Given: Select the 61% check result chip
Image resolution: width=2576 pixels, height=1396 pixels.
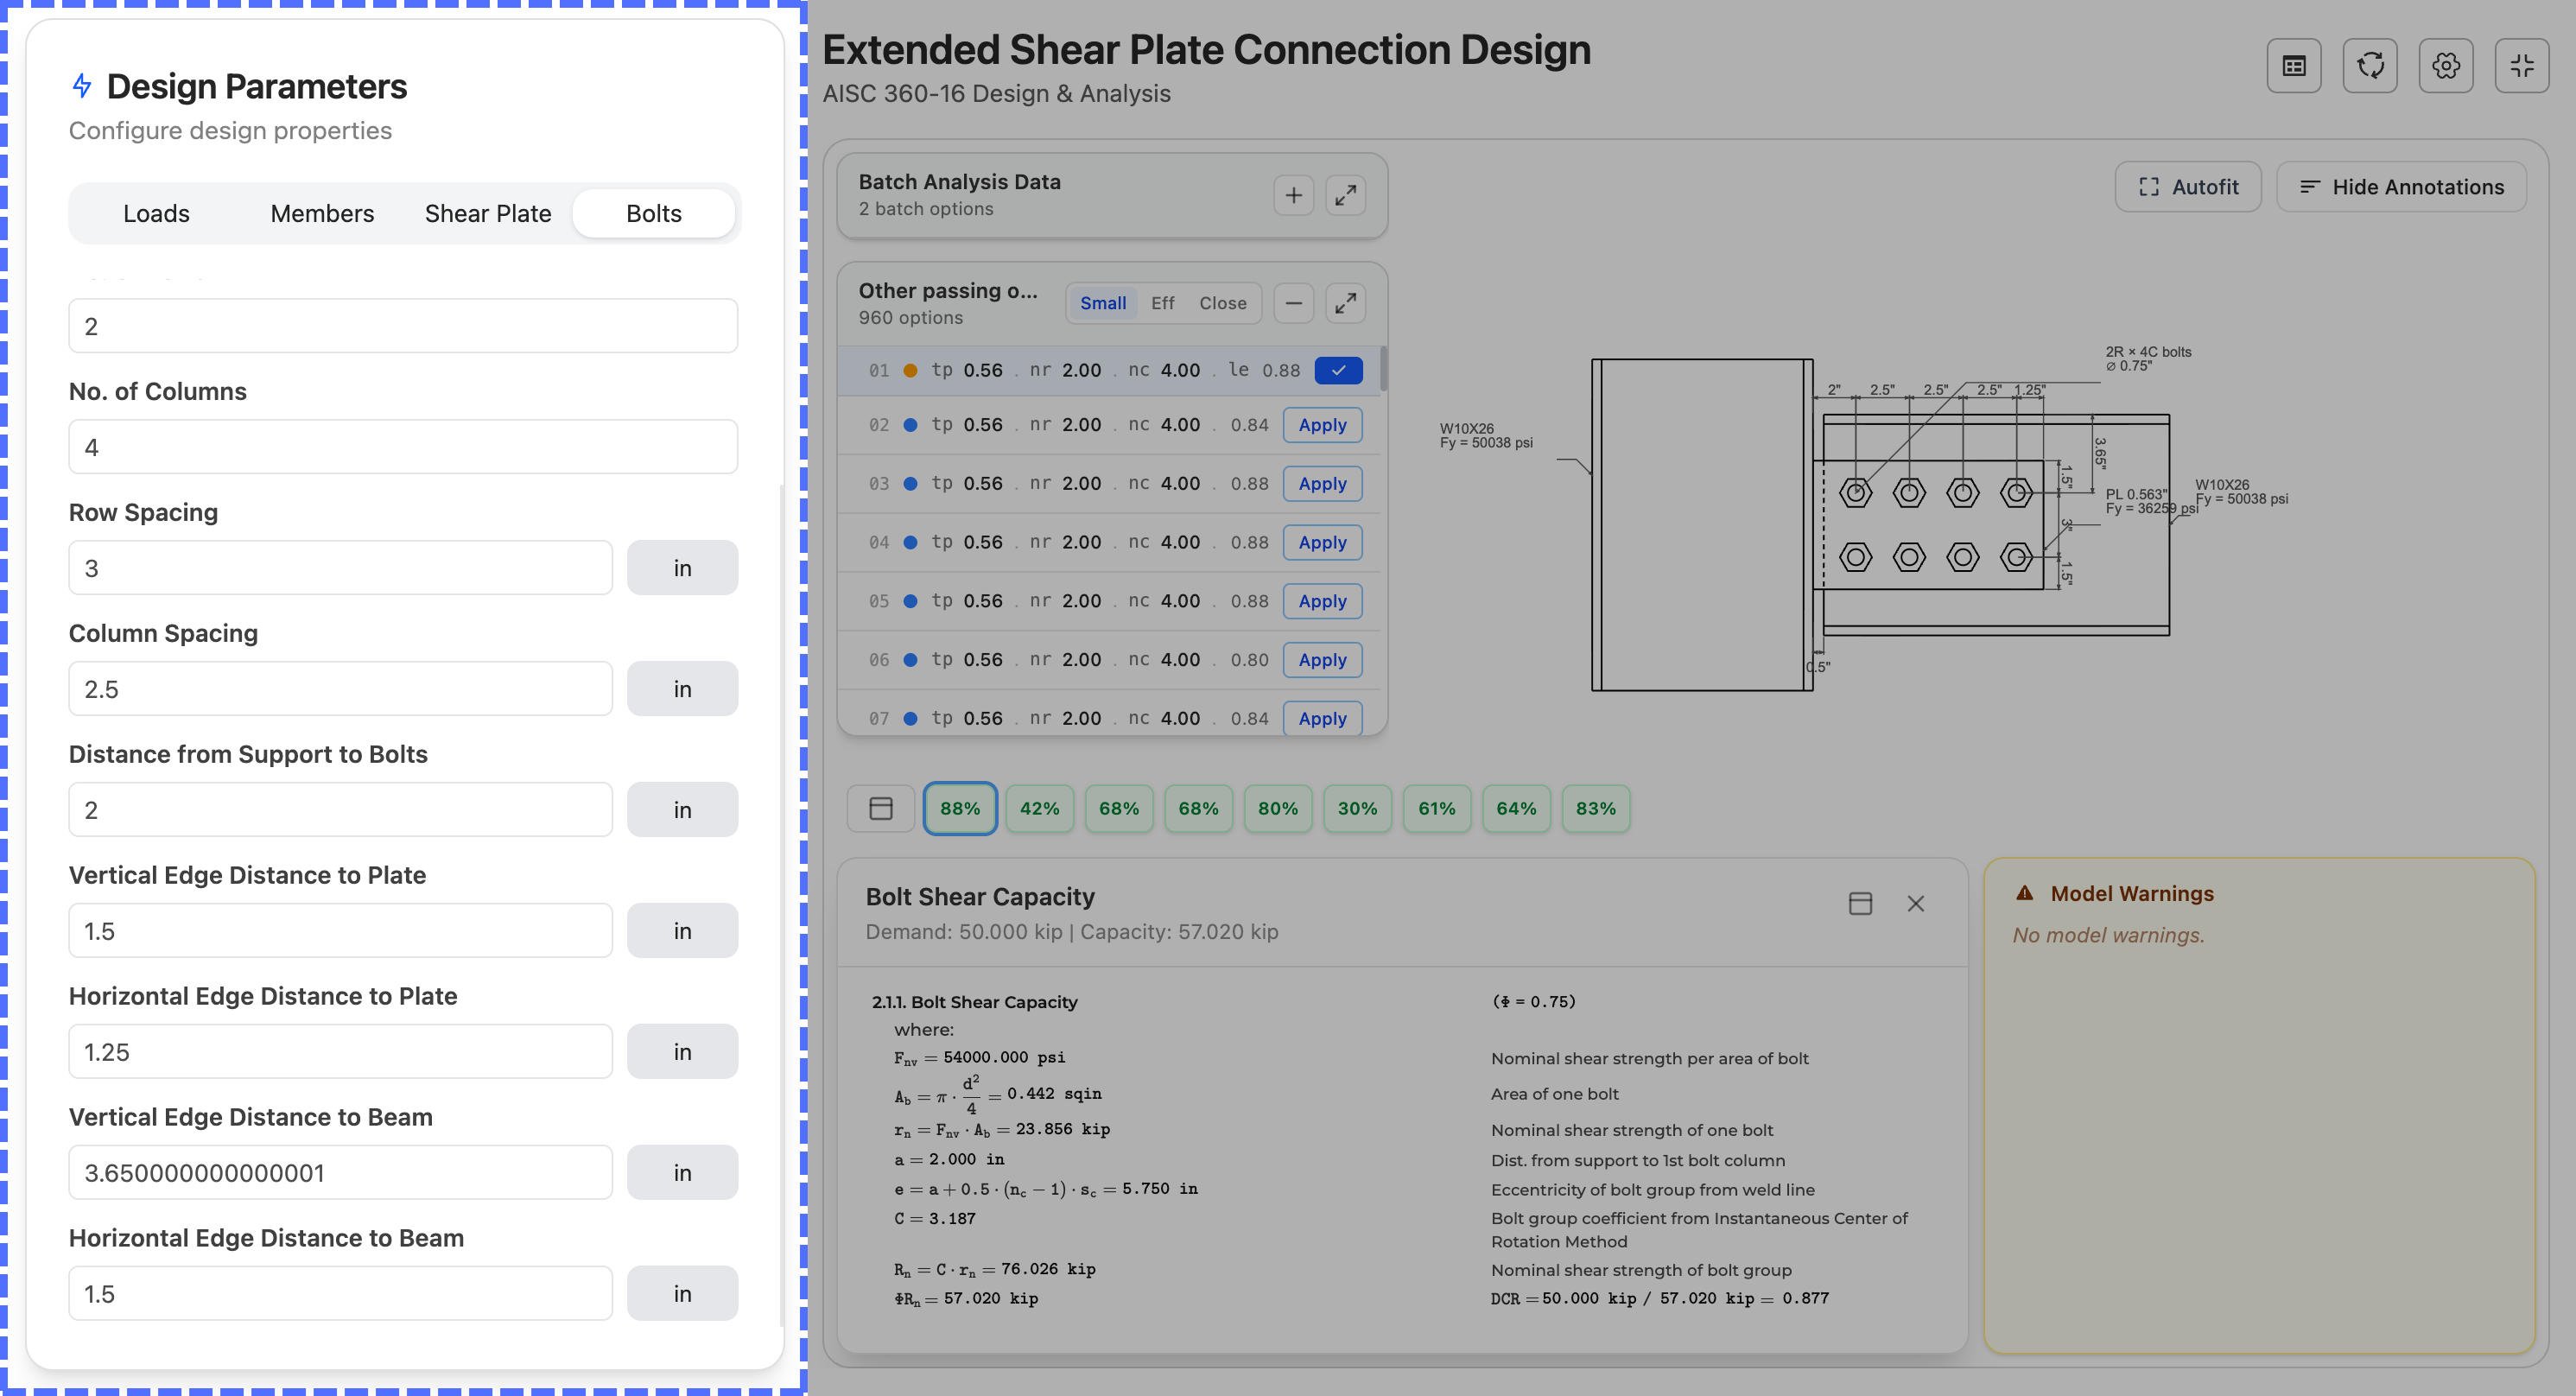Looking at the screenshot, I should click(x=1436, y=809).
